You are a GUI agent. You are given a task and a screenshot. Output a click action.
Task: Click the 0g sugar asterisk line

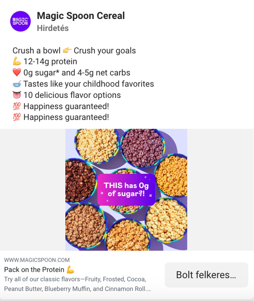coord(77,72)
